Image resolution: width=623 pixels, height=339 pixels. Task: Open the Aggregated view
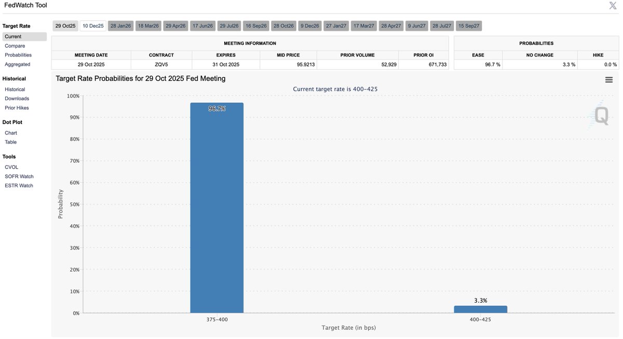(x=18, y=64)
